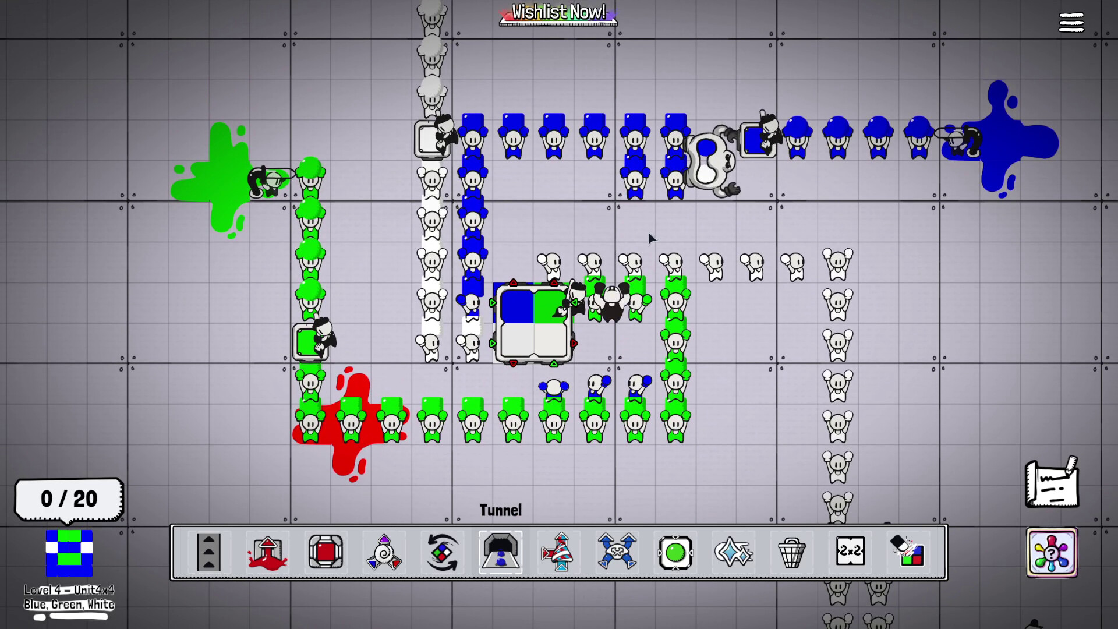The image size is (1118, 629).
Task: Select the crossed blue arrows splitter tool
Action: [x=617, y=552]
